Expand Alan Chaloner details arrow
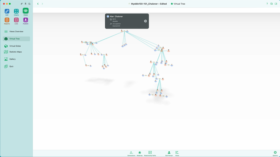This screenshot has height=157, width=280. [x=145, y=21]
